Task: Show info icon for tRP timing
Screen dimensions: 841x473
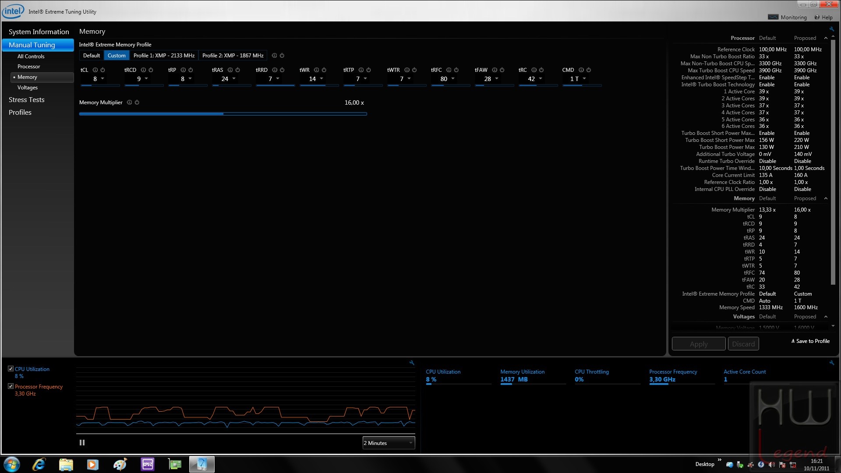Action: point(183,70)
